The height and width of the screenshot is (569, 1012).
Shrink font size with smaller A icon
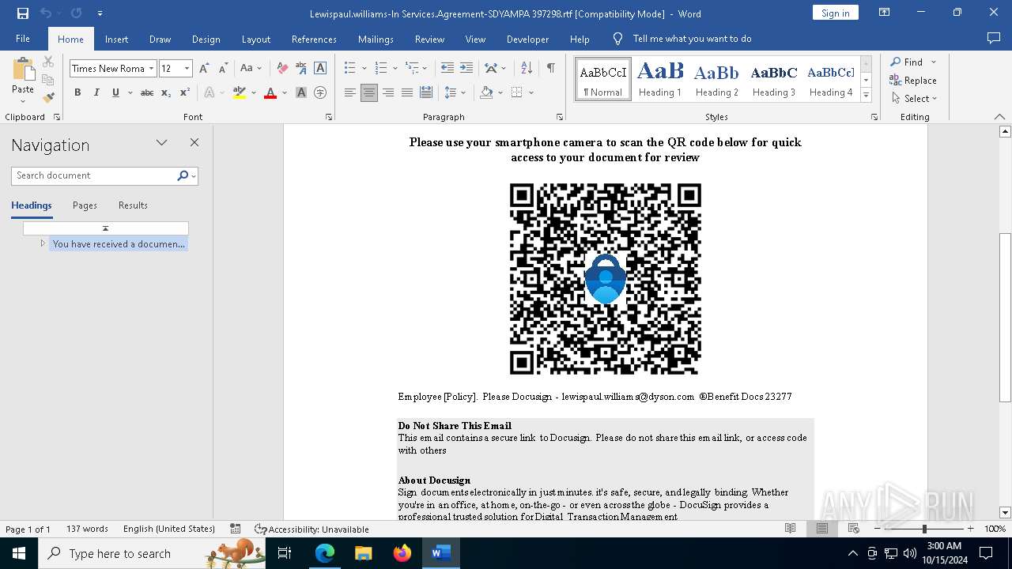click(224, 68)
